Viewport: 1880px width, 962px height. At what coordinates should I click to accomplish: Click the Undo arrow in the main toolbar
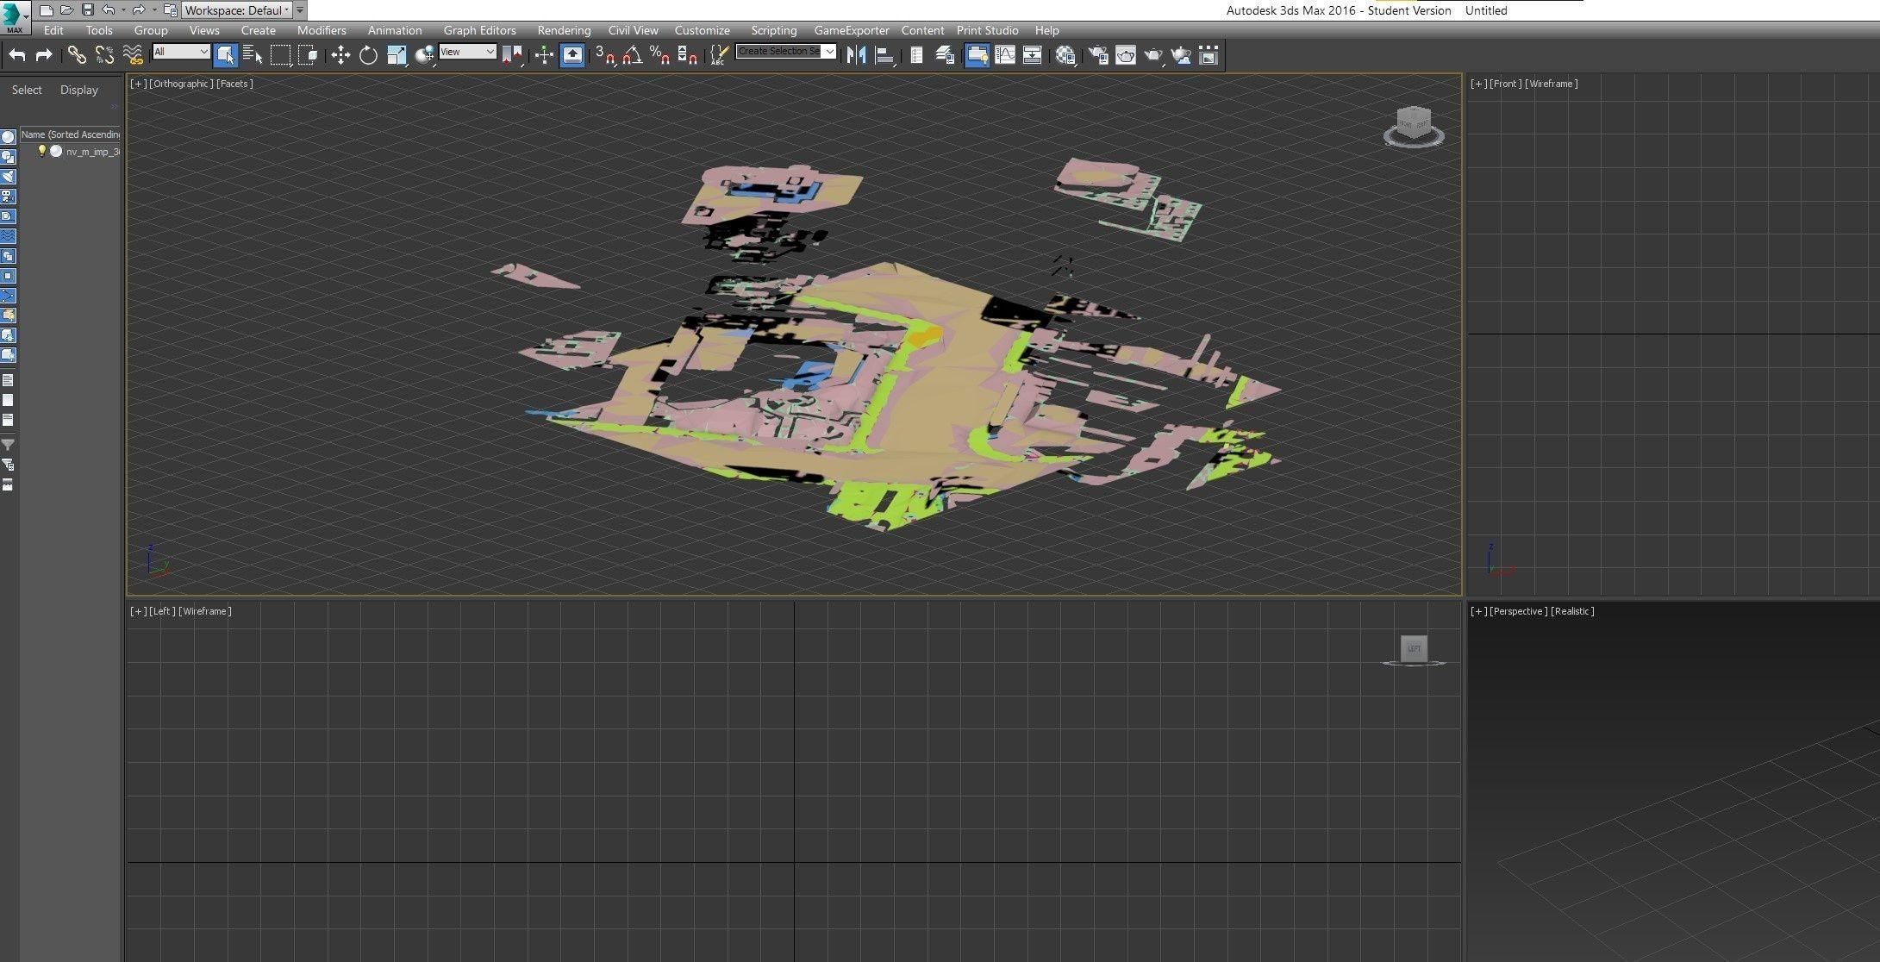(17, 55)
